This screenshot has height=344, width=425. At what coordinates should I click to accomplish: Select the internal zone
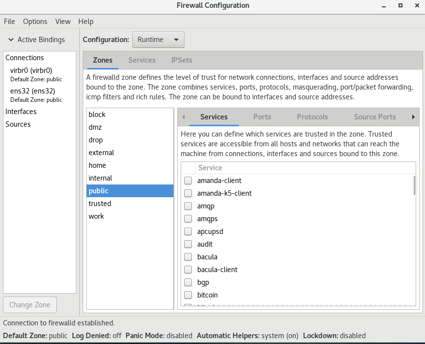(x=130, y=178)
